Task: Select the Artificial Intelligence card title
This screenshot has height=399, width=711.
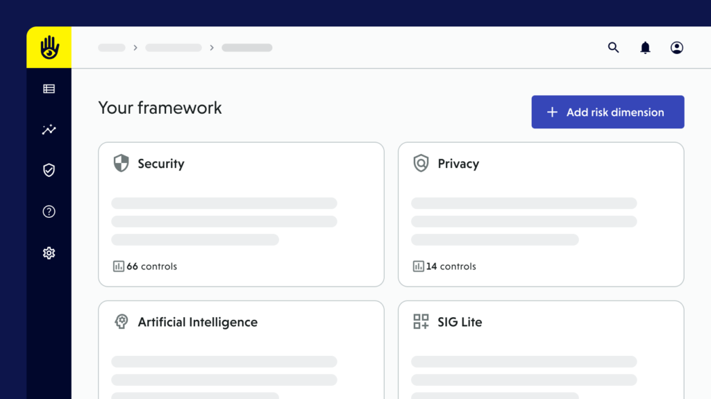Action: pos(197,322)
